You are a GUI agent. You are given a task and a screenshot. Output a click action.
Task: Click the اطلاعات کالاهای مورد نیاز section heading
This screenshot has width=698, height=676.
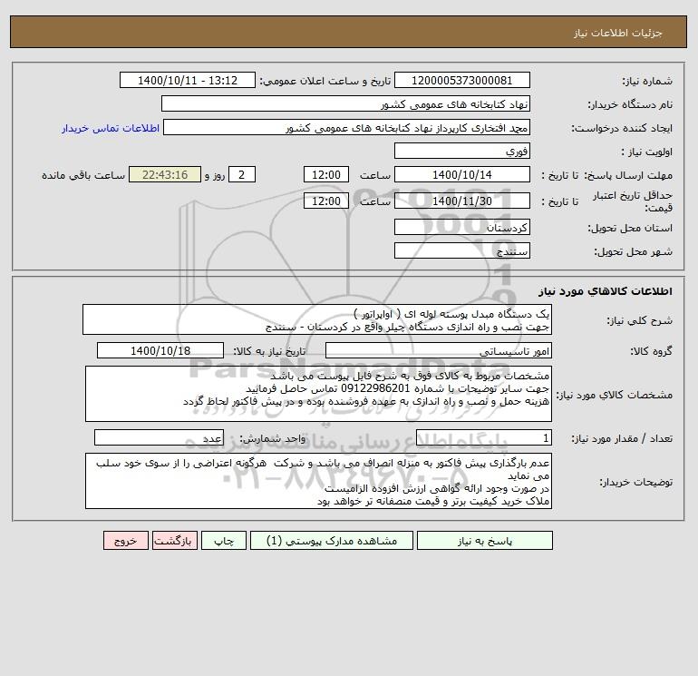click(x=606, y=291)
